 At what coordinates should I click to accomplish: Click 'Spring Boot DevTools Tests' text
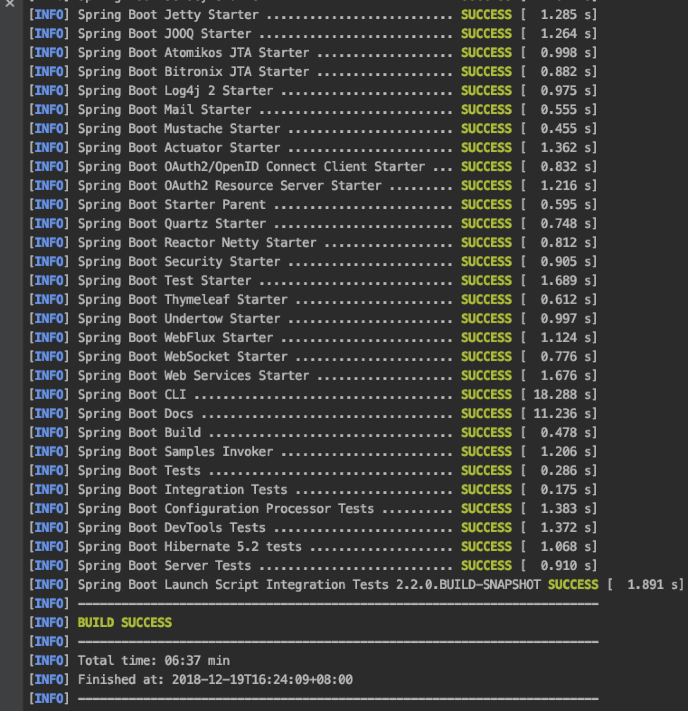pos(172,527)
